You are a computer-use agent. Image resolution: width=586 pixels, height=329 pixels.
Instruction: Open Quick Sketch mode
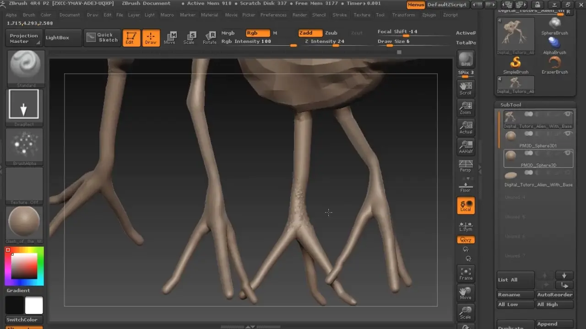103,37
